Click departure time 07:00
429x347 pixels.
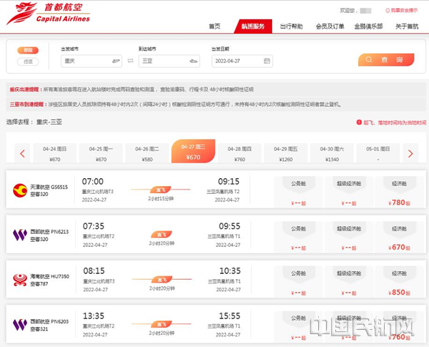point(93,181)
